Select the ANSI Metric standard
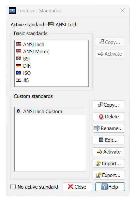Image resolution: width=136 pixels, height=200 pixels. [52, 52]
